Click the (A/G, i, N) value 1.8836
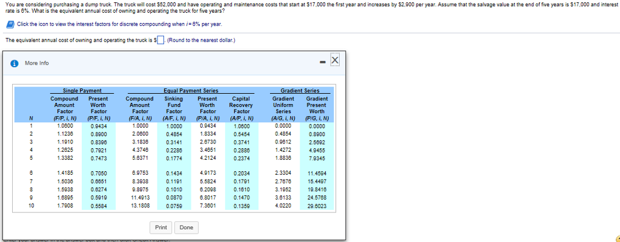Viewport: 620px width, 242px height. 283,158
